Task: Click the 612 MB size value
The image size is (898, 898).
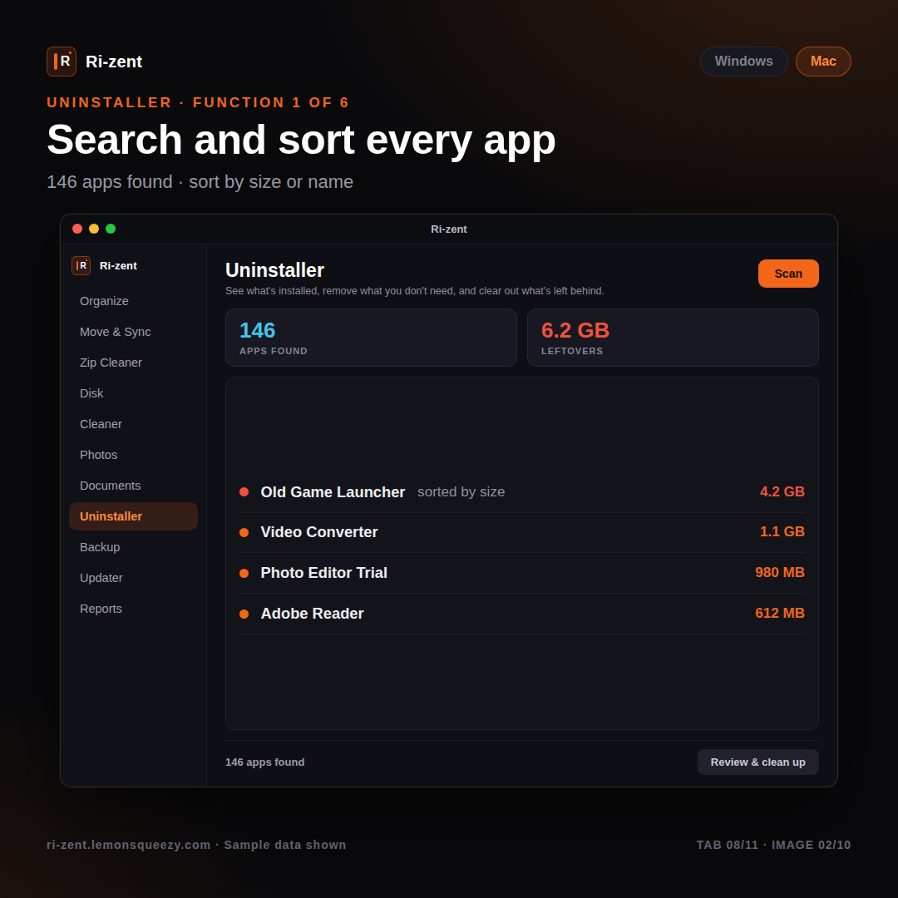Action: (780, 613)
